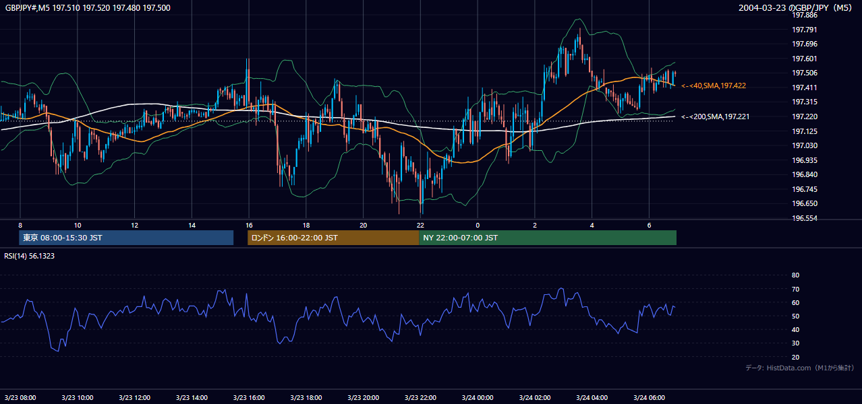Screen dimensions: 862x404
Task: Select the 東京 08:00-15:30 JST session bar
Action: coord(126,238)
